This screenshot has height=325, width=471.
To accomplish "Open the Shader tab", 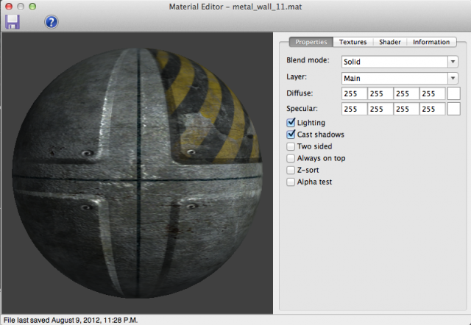I will point(389,42).
